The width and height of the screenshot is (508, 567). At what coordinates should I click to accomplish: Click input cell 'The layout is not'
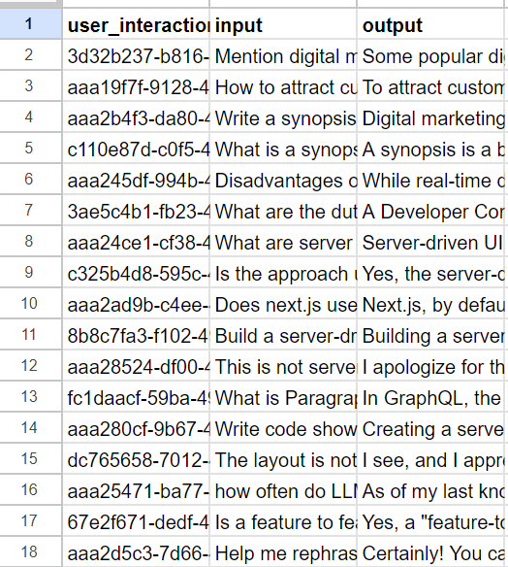(283, 459)
